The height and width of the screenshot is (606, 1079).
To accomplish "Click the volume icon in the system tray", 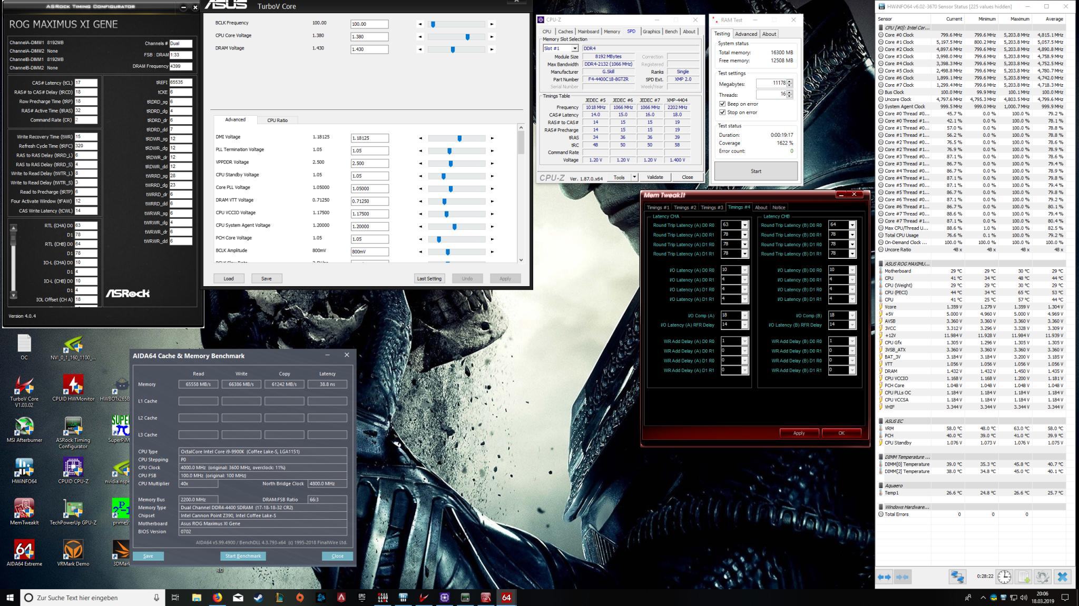I will (1024, 597).
